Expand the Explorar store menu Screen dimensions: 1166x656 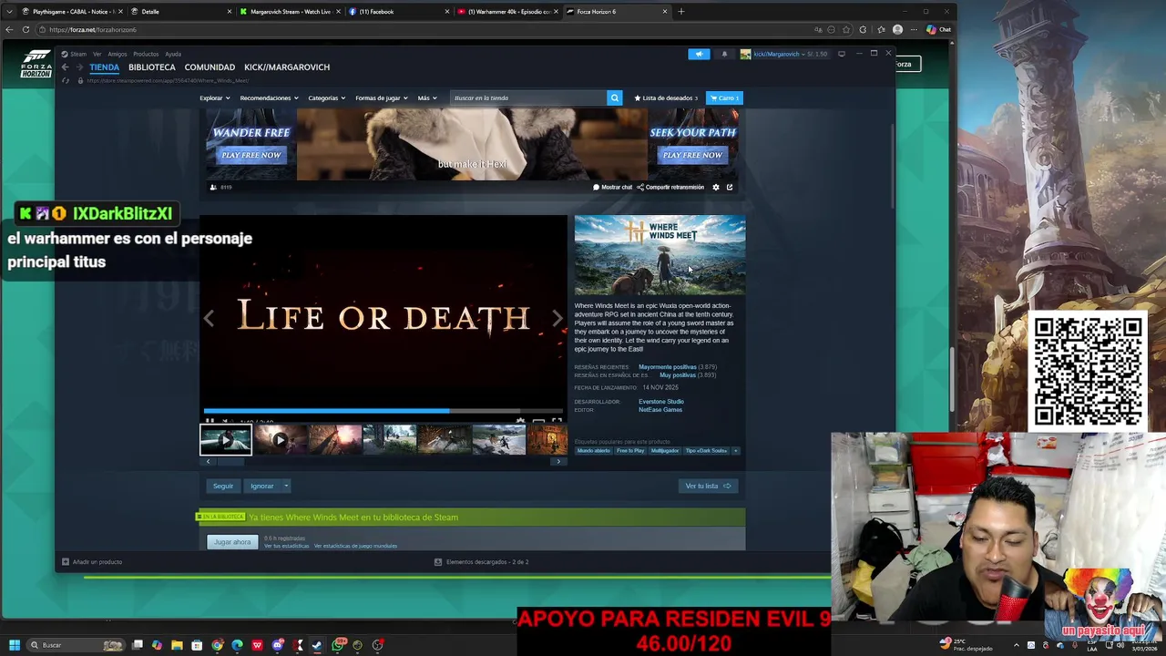coord(214,97)
